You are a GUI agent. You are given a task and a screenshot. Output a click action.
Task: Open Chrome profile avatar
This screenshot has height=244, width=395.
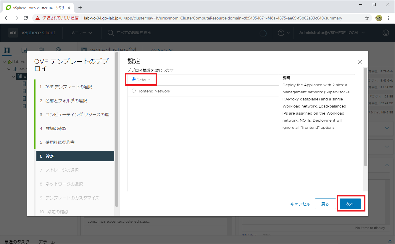click(379, 18)
